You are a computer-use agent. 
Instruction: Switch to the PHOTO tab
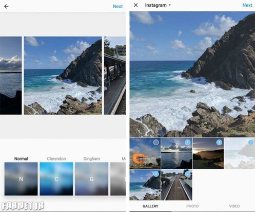click(x=192, y=206)
